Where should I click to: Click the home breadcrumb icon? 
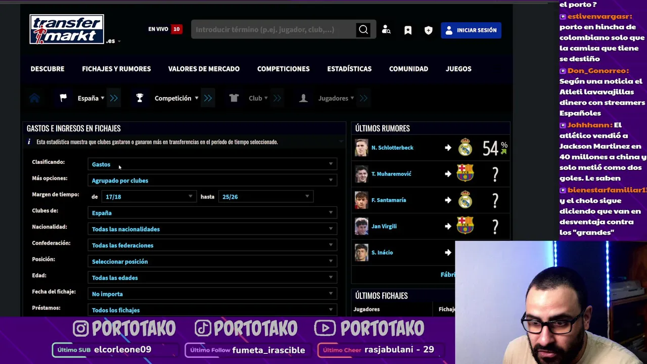pos(34,98)
